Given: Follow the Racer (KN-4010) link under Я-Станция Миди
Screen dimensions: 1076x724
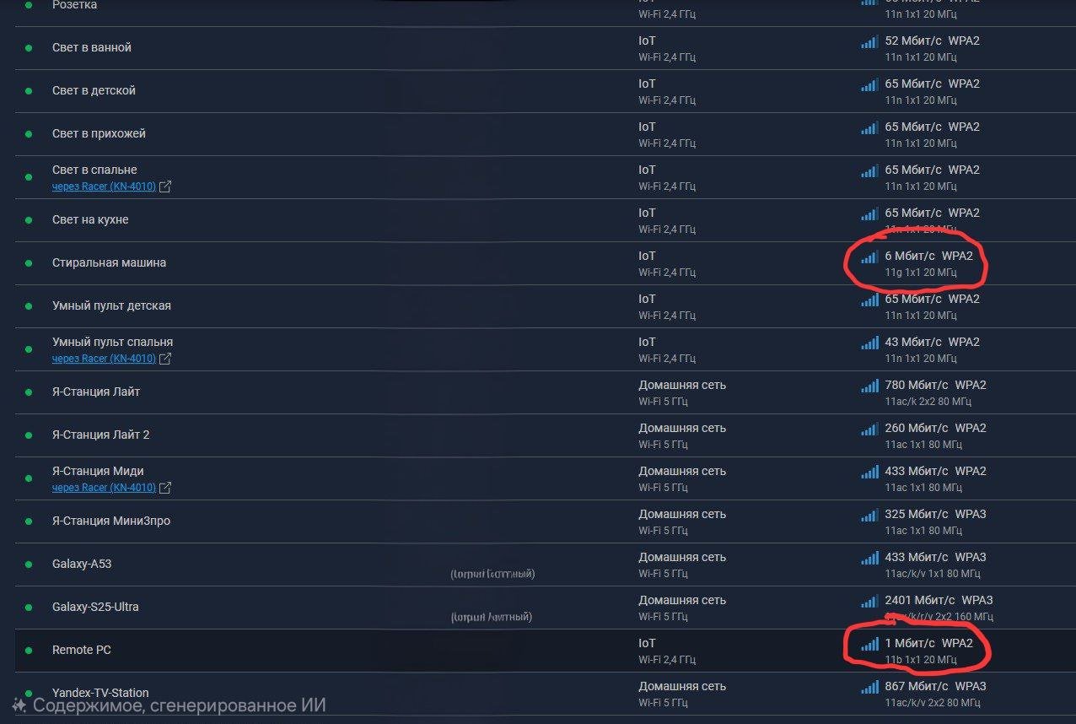Looking at the screenshot, I should click(x=104, y=489).
